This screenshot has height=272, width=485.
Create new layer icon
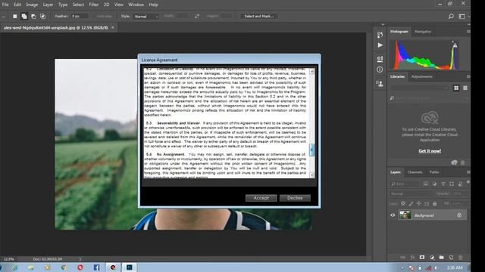tap(451, 257)
